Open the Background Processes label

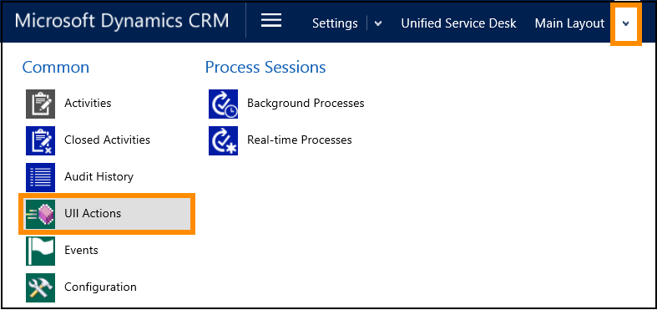[x=306, y=103]
